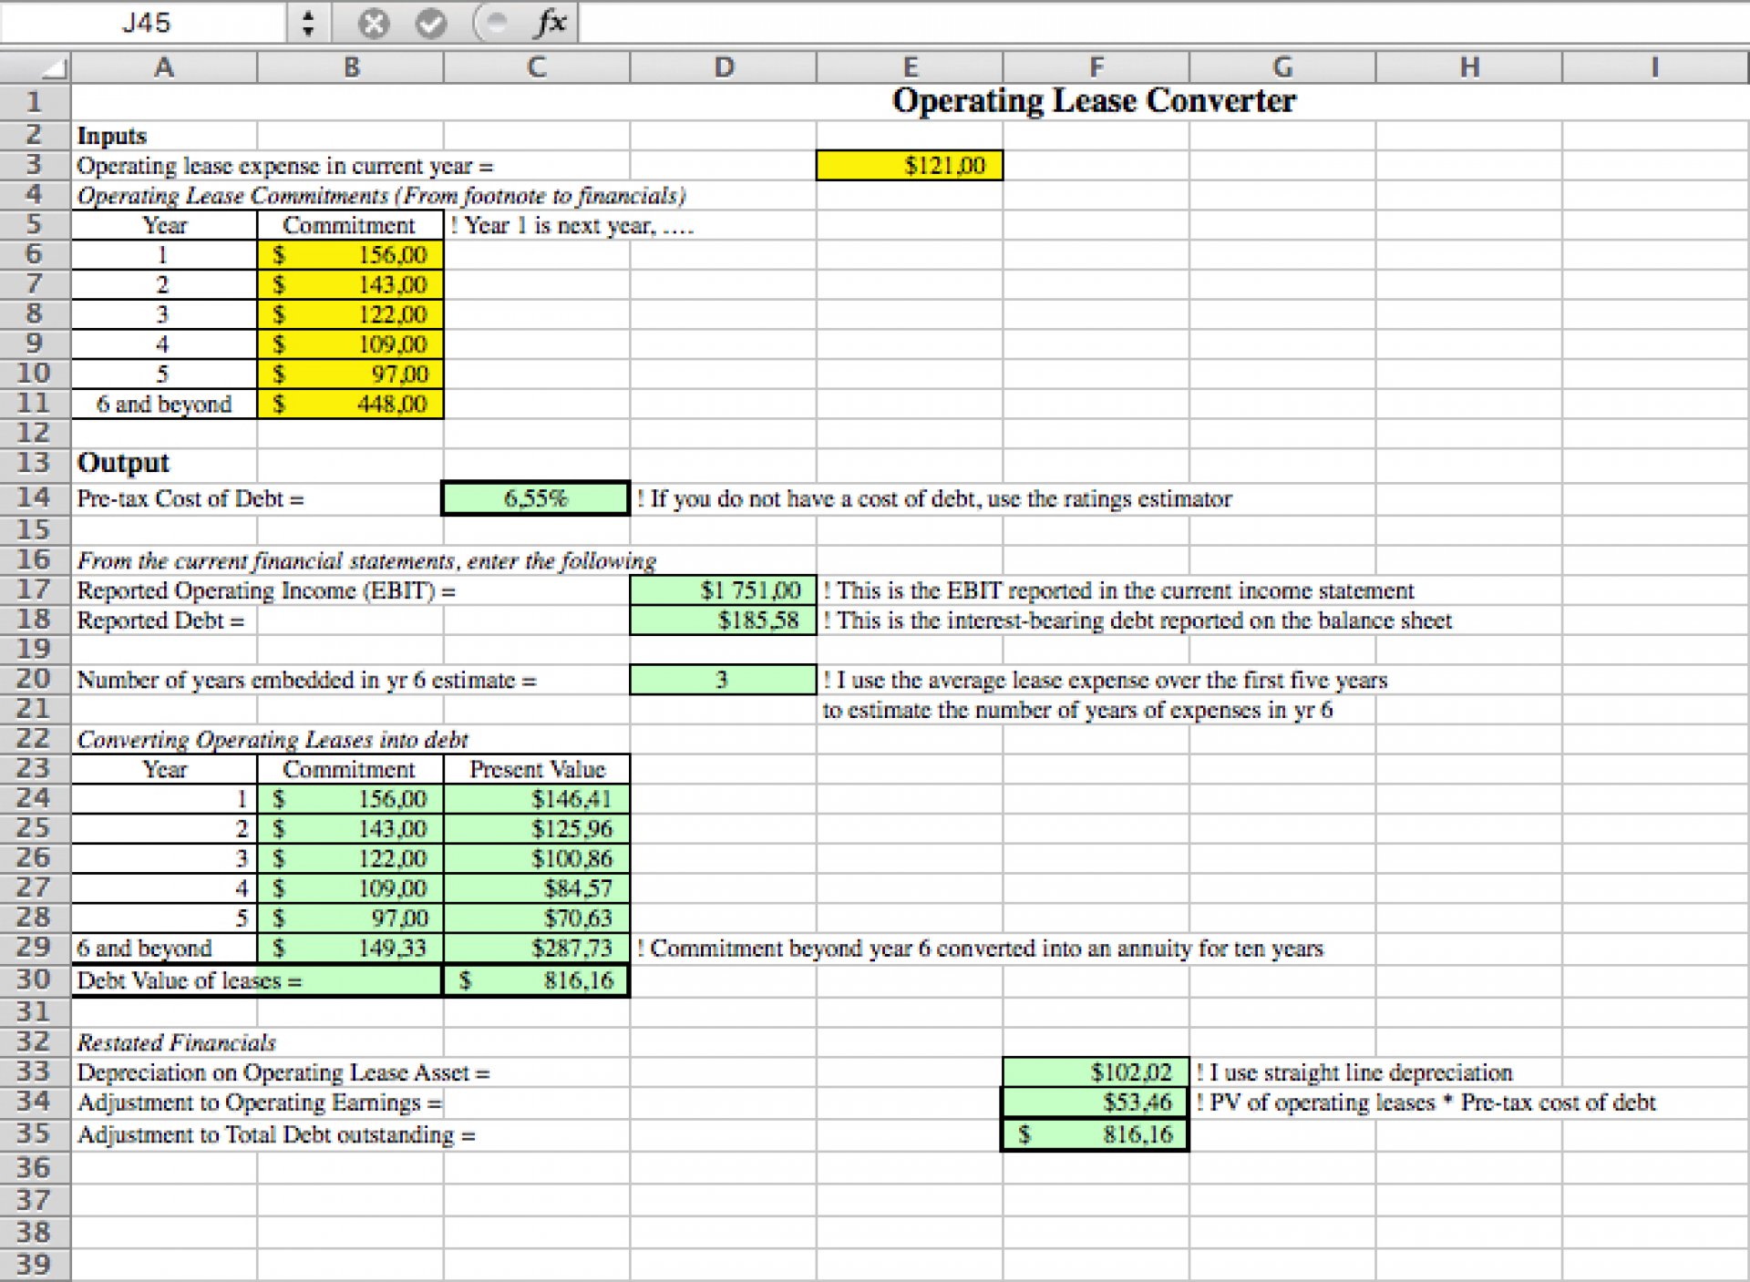Screen dimensions: 1750x1282
Task: Select year 1 commitment cell 156,00 in row 6
Action: pos(351,254)
